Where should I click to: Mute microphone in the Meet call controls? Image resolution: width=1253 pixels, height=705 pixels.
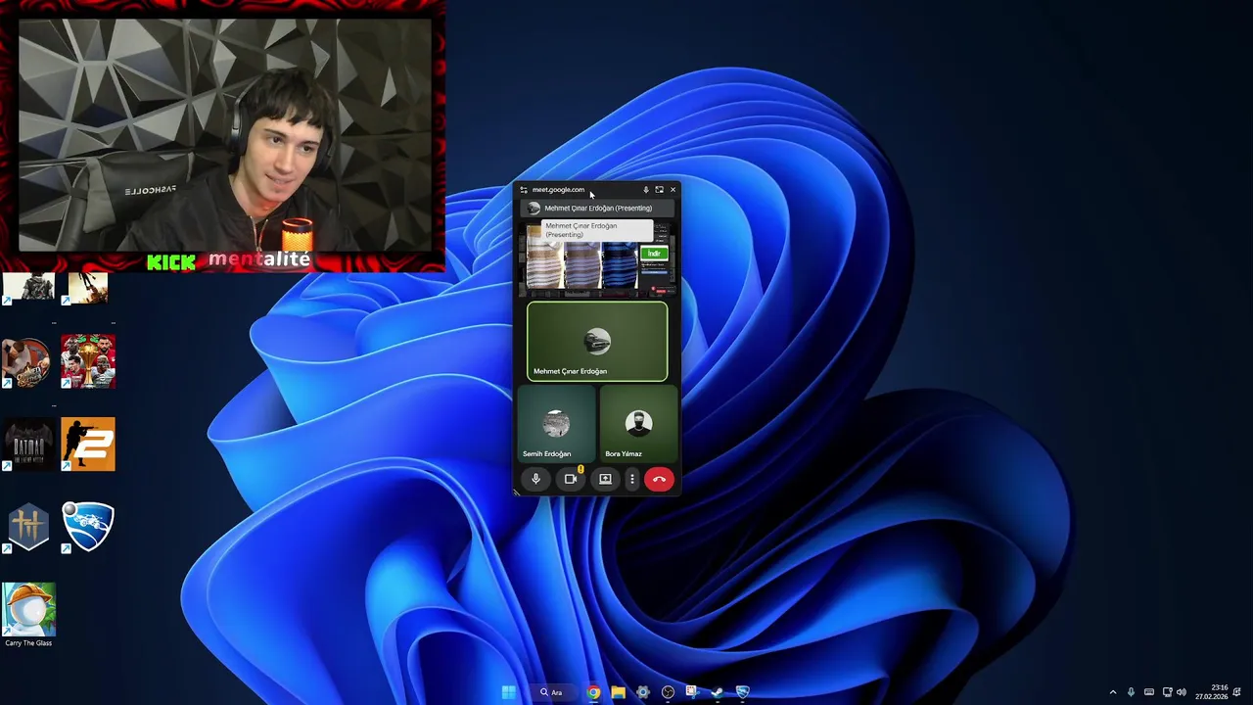(535, 479)
